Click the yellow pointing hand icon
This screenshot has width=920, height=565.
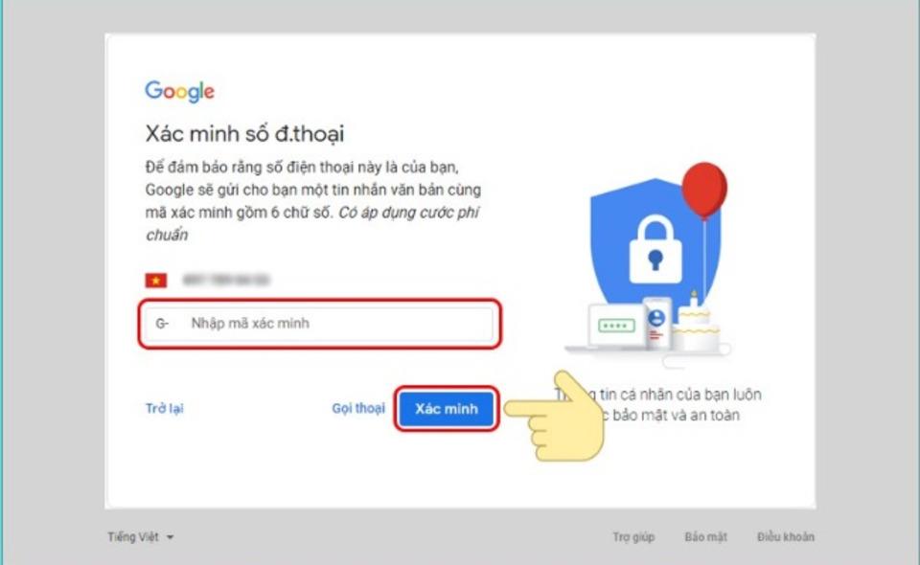(555, 417)
